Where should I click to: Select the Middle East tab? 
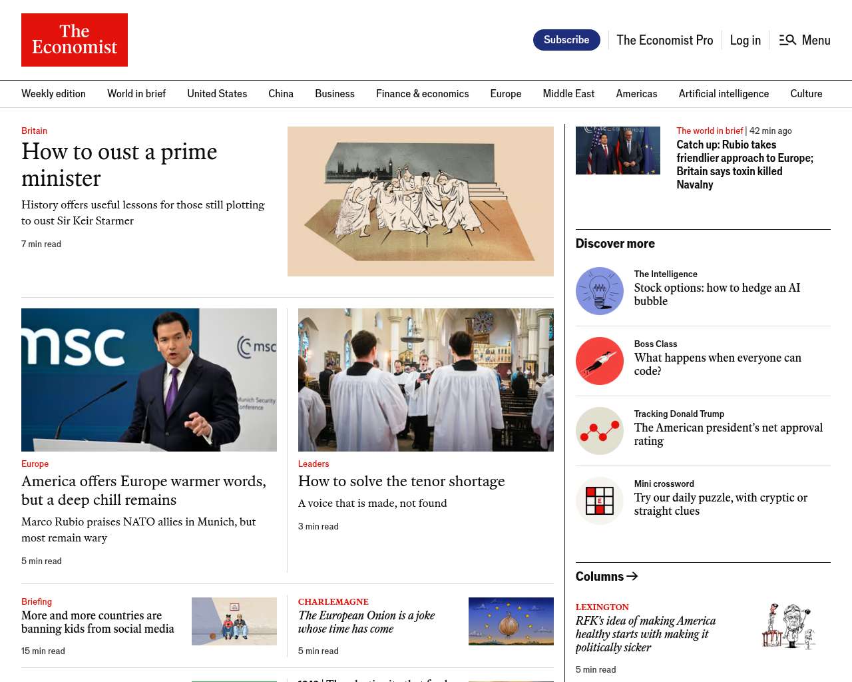point(568,94)
